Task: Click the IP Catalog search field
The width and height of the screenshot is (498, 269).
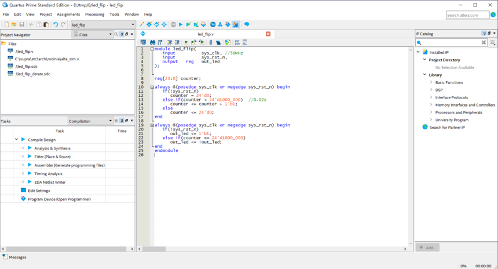Action: (x=451, y=42)
